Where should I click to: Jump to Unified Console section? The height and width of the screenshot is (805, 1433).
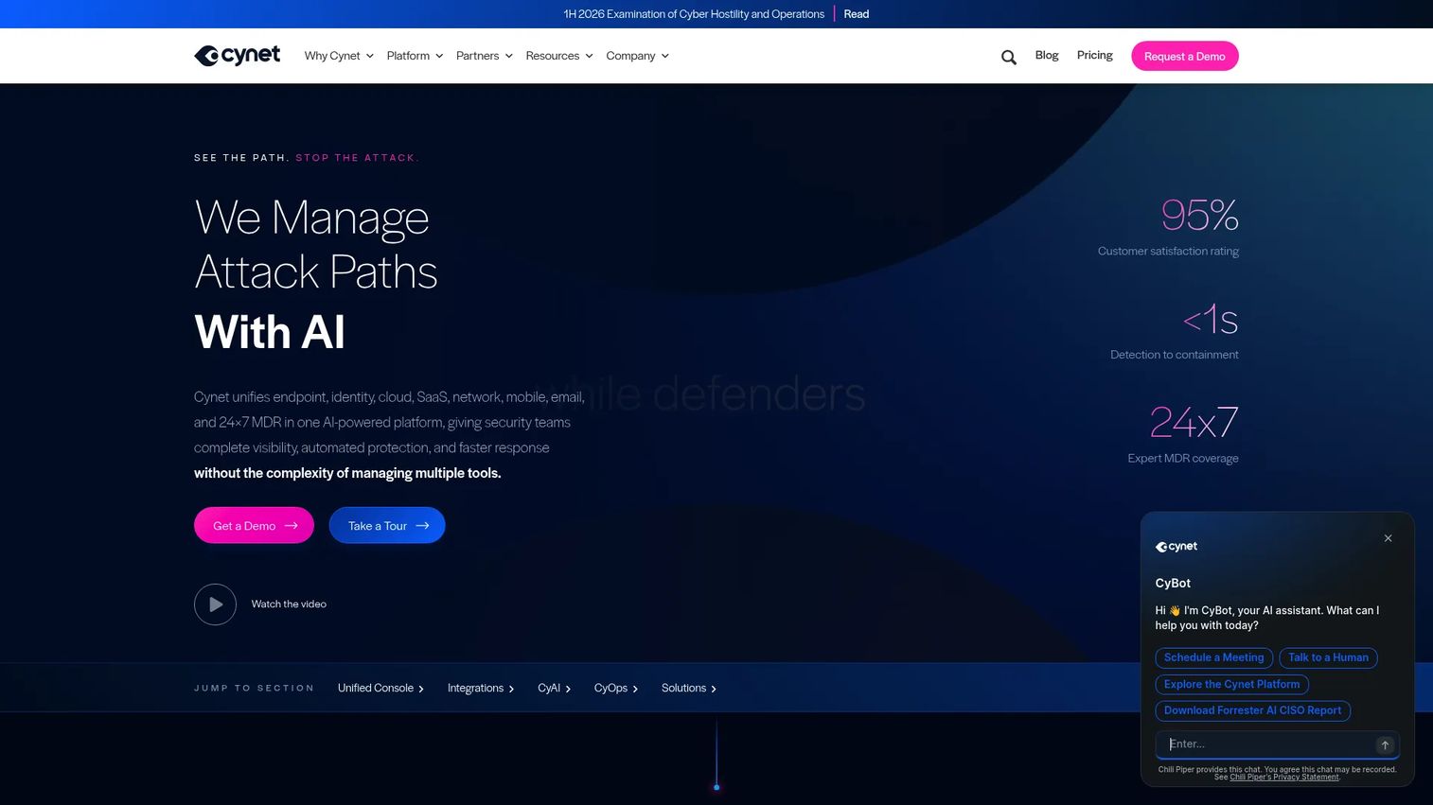[380, 688]
